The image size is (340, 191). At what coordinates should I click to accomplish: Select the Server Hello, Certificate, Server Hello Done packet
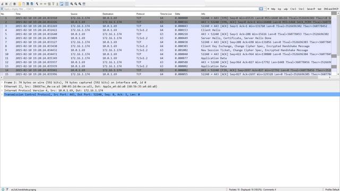(x=166, y=38)
